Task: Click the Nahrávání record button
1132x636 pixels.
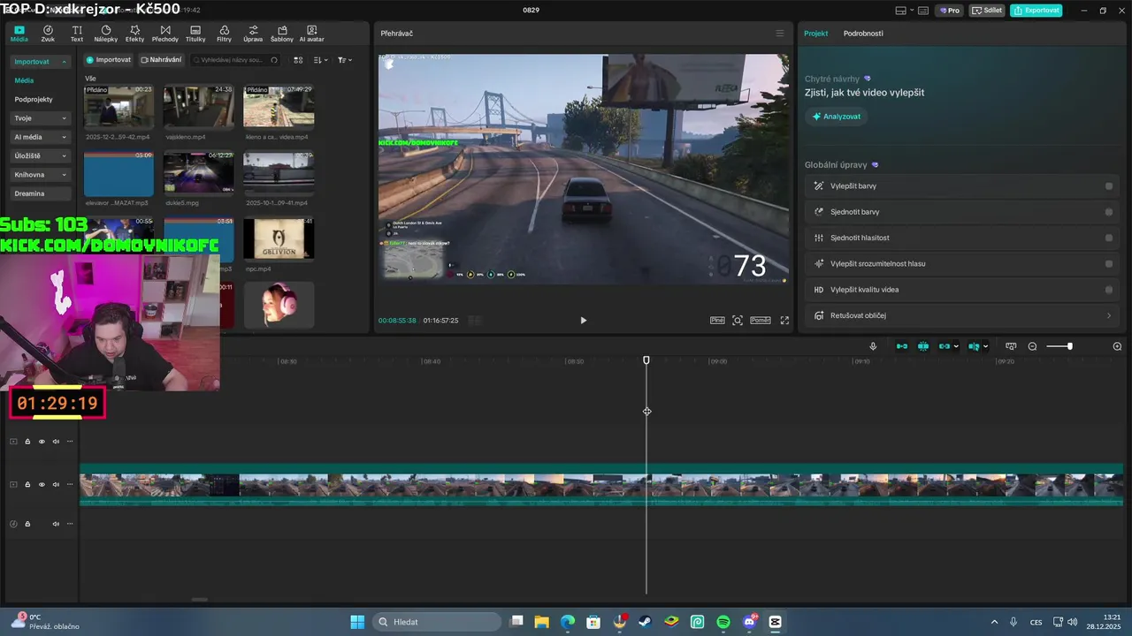Action: [161, 60]
